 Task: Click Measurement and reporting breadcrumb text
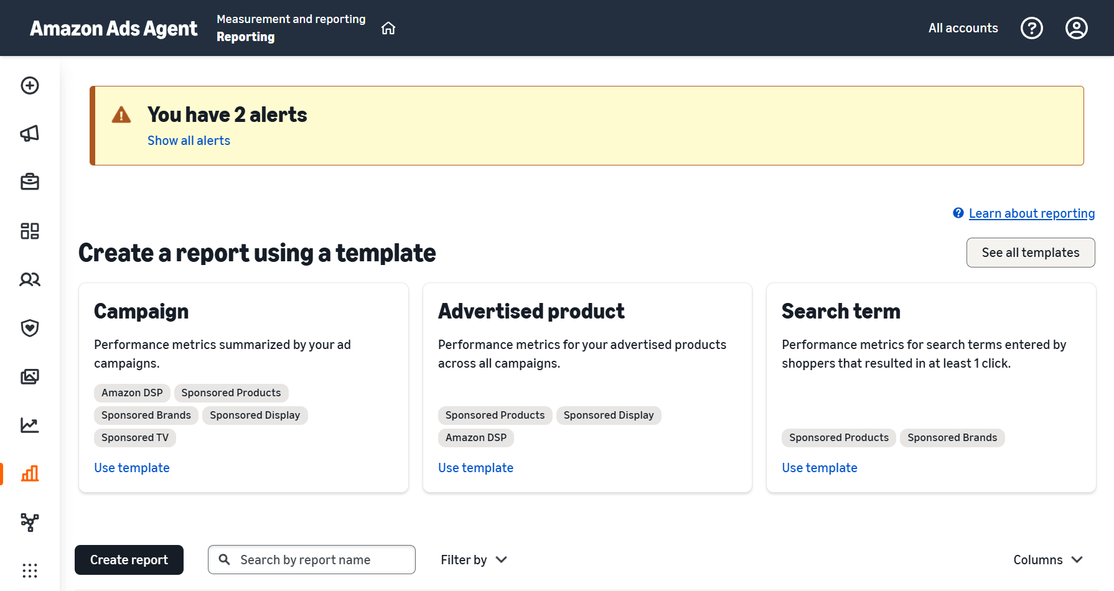pos(291,19)
